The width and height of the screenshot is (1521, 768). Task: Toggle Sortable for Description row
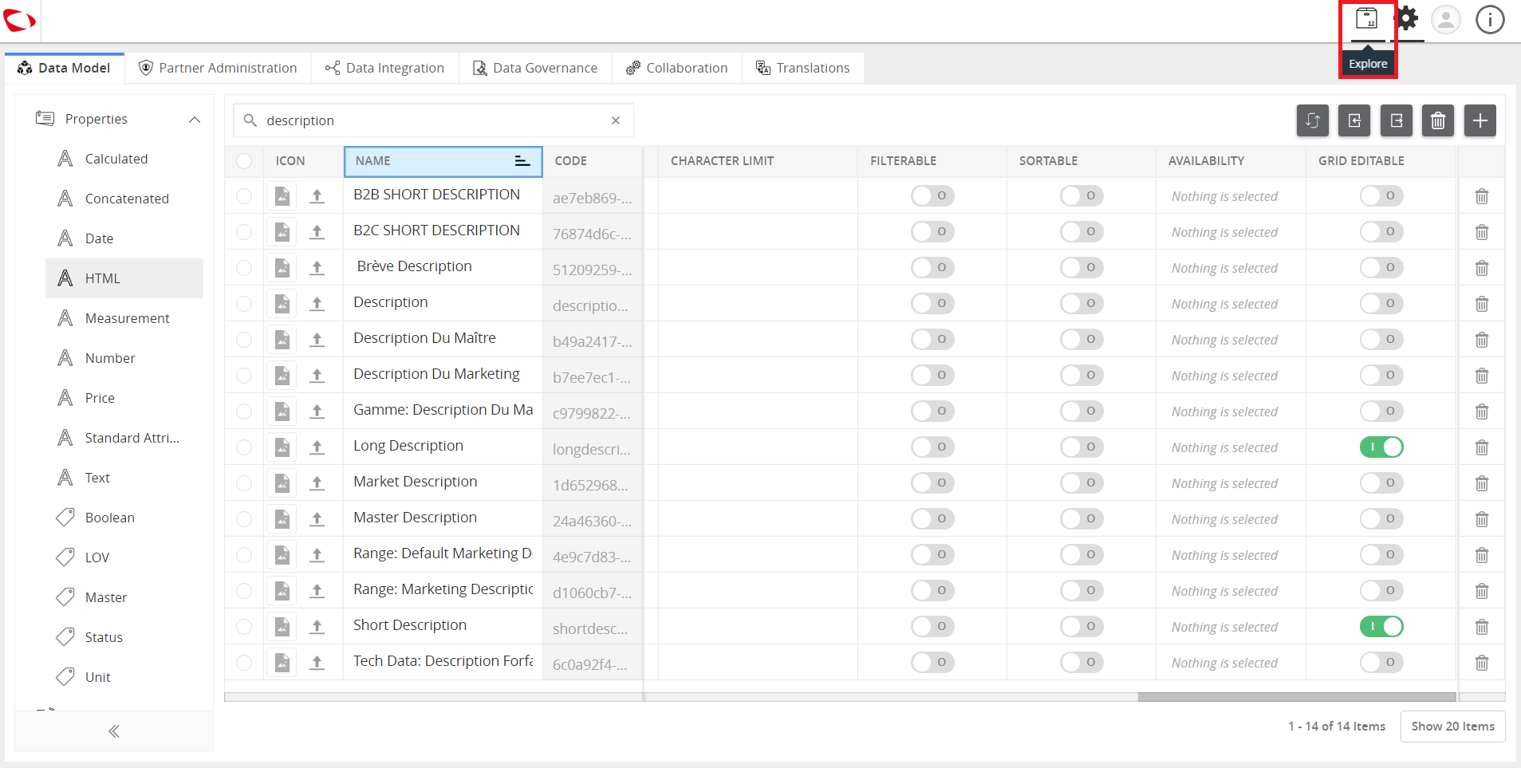[x=1082, y=303]
